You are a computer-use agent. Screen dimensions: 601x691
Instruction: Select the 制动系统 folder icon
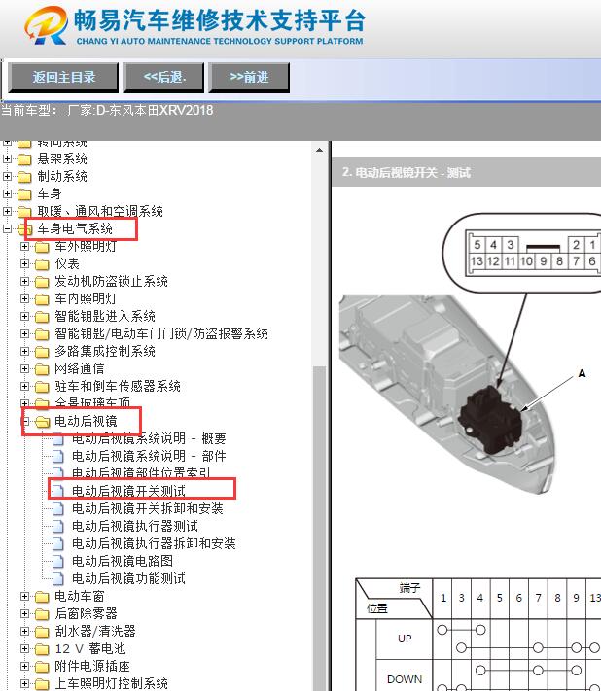click(24, 177)
